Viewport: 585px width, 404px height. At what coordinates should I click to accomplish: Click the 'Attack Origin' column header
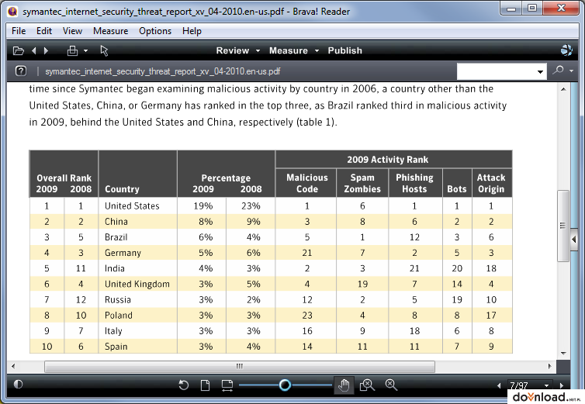tap(491, 183)
